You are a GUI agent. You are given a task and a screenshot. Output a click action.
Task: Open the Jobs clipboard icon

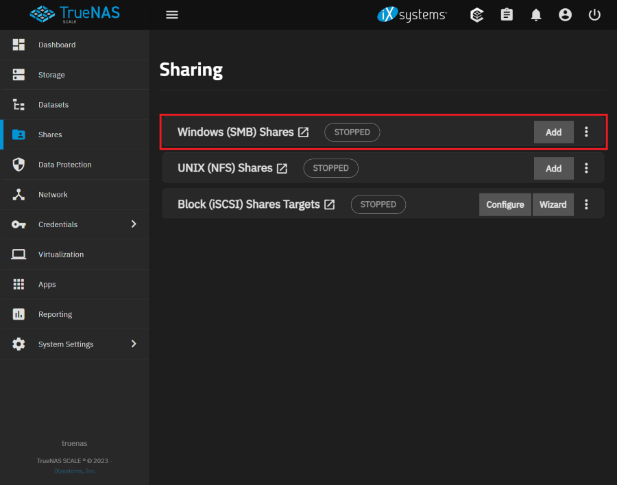(507, 14)
